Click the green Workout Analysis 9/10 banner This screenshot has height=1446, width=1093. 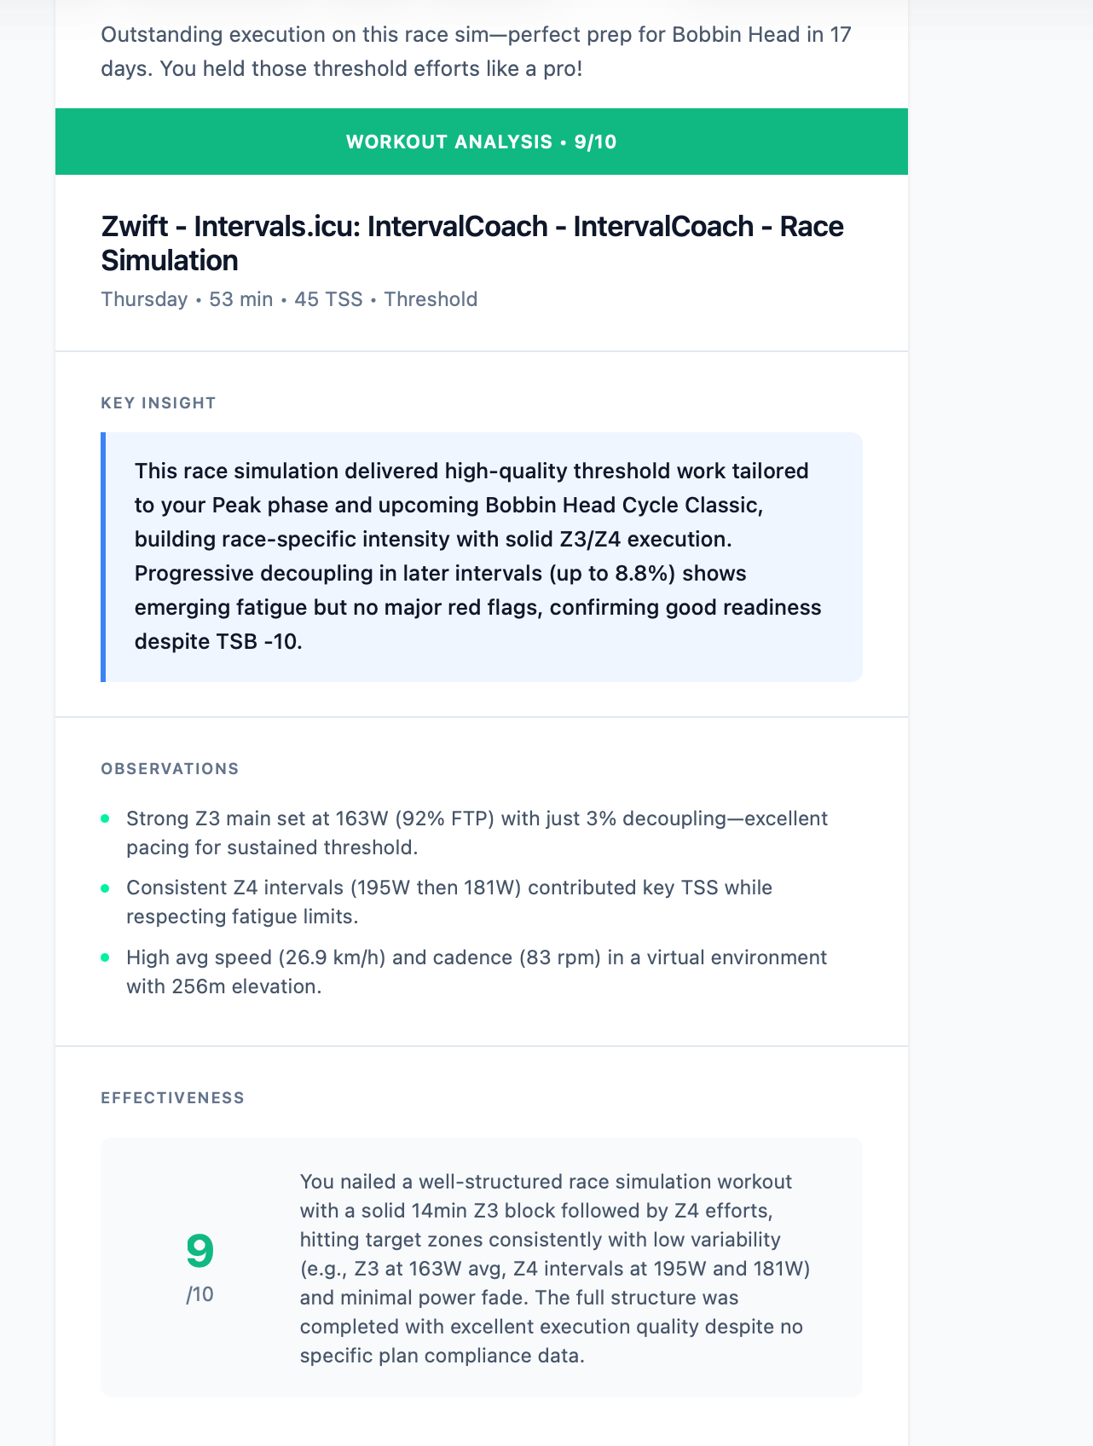click(481, 142)
